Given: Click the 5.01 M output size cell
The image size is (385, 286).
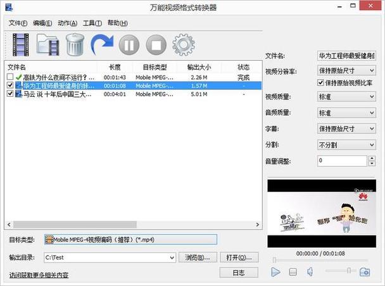Looking at the screenshot, I should [199, 94].
